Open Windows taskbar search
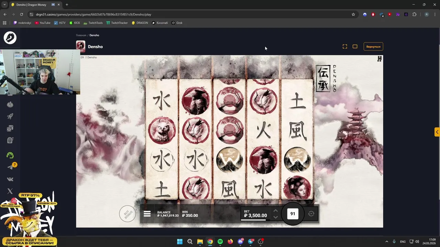440x247 pixels. click(x=190, y=242)
